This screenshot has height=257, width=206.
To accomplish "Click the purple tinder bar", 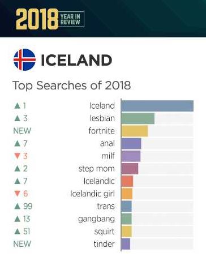I will 126,244.
